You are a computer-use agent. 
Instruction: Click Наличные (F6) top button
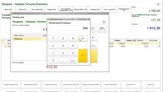[95, 9]
